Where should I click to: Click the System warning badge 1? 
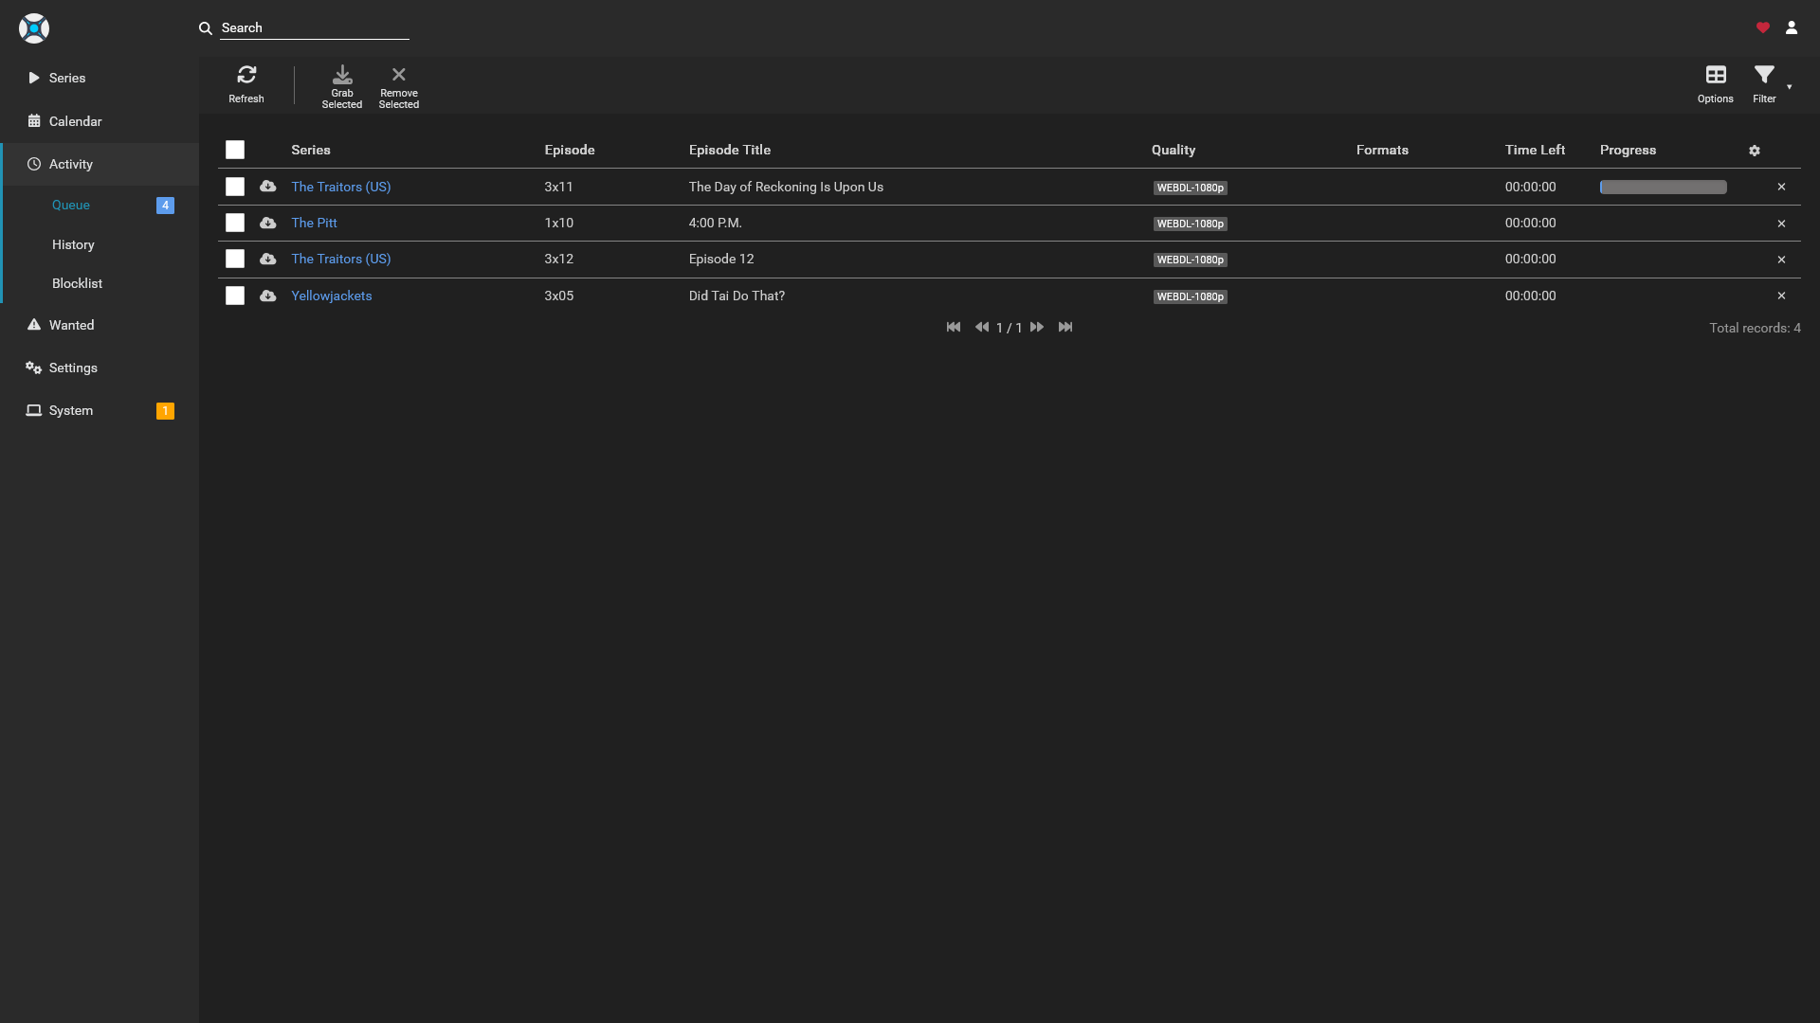[165, 410]
